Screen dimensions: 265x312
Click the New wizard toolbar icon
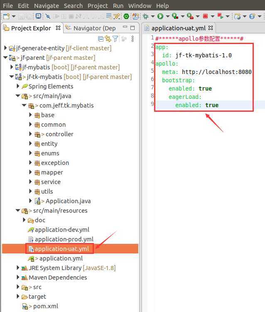[x=6, y=16]
